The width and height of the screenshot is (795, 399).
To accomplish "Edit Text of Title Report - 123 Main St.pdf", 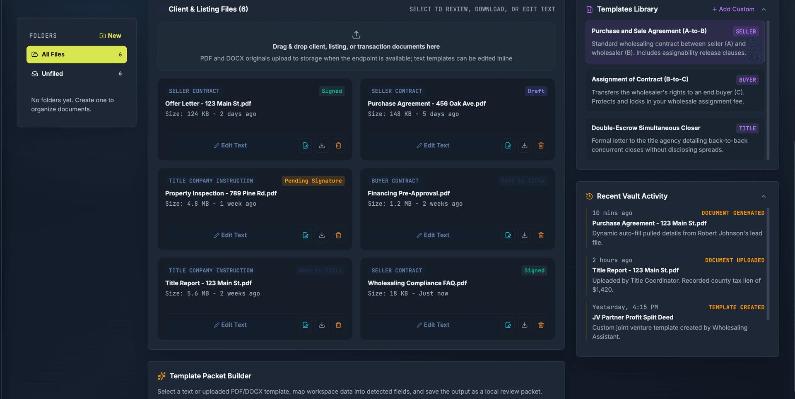I will click(x=230, y=325).
